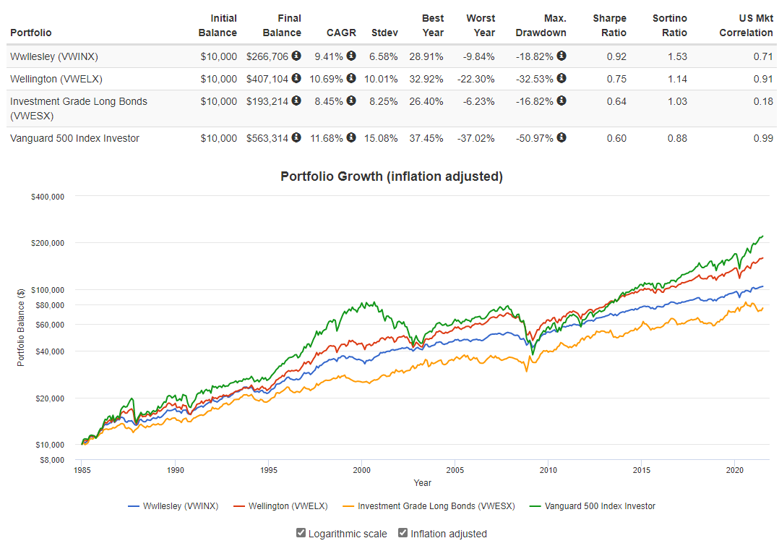Select the Vanguard 500 Index Investor row name
Screen dimensions: 779x546
coord(74,138)
